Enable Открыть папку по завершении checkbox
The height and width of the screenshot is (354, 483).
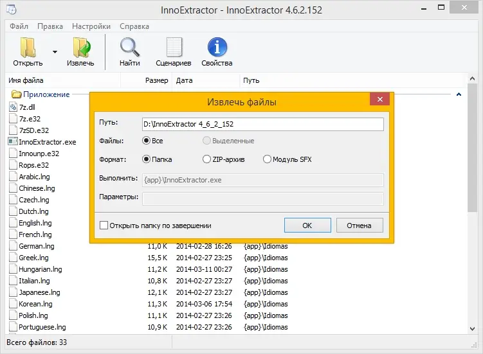coord(104,226)
